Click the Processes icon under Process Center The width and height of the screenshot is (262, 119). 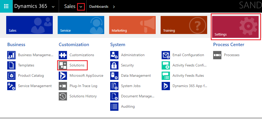coord(217,55)
